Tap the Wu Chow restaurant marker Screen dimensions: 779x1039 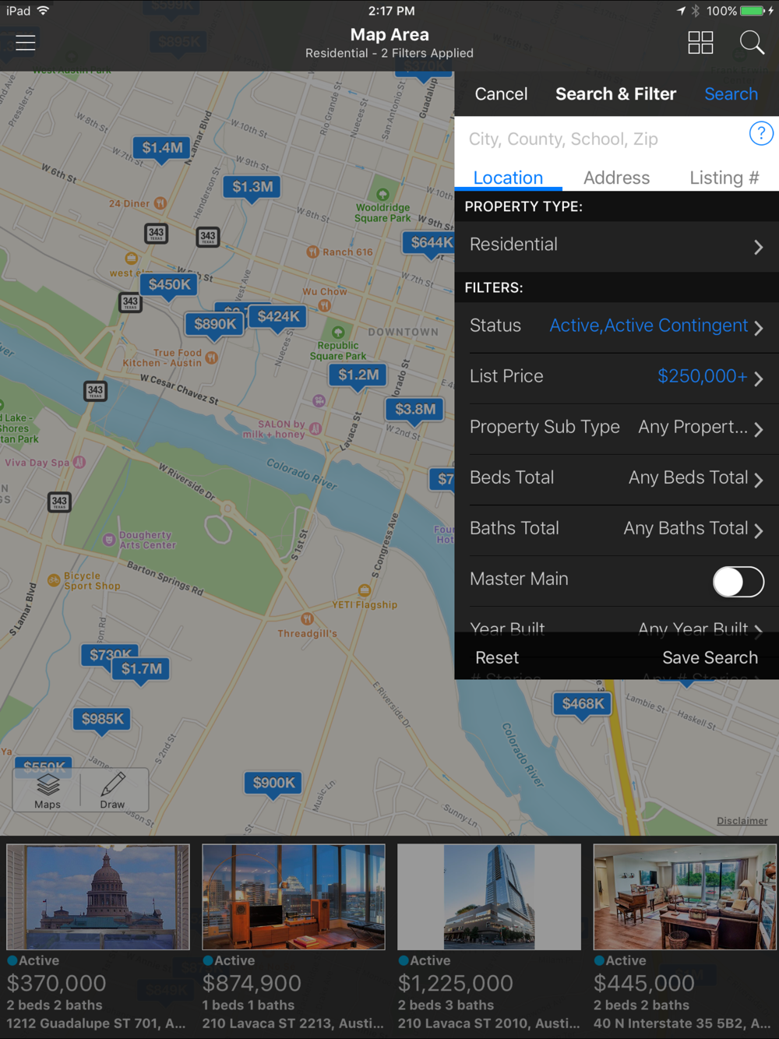325,306
